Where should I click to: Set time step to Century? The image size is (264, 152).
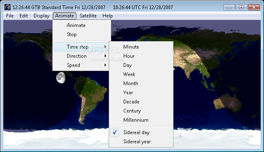(x=141, y=111)
